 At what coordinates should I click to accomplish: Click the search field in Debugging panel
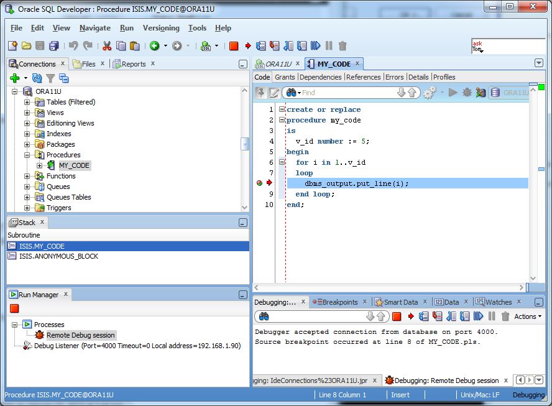(317, 316)
